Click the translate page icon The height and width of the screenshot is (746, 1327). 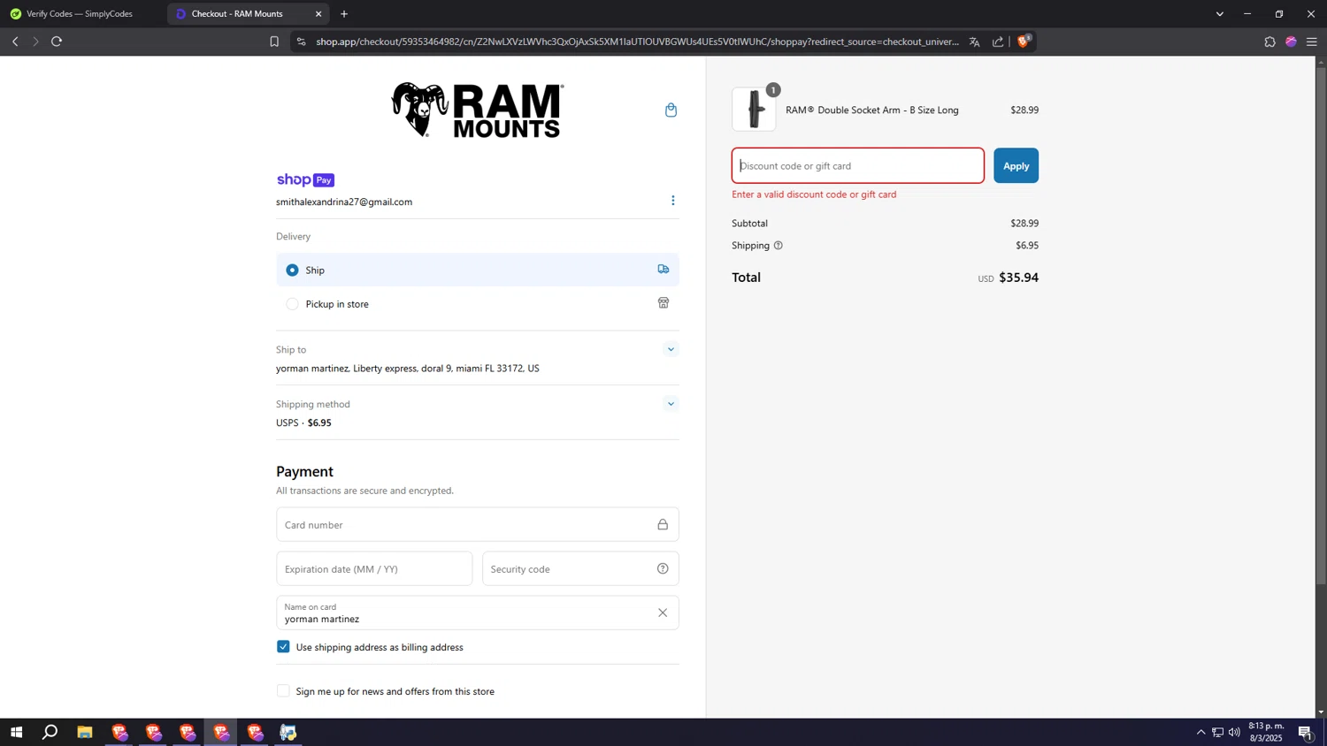coord(974,42)
